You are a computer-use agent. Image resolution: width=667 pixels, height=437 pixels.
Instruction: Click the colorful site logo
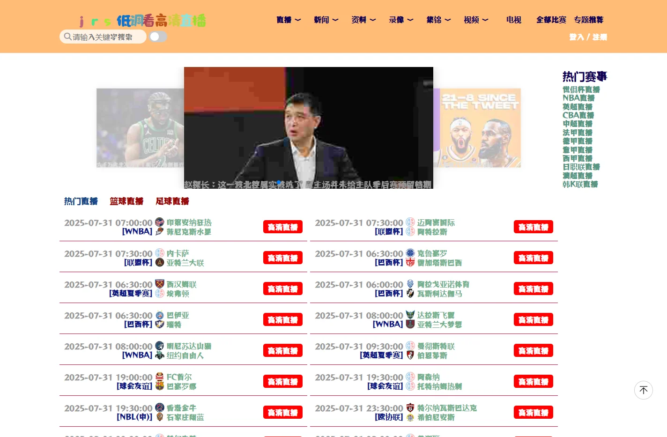pos(142,21)
